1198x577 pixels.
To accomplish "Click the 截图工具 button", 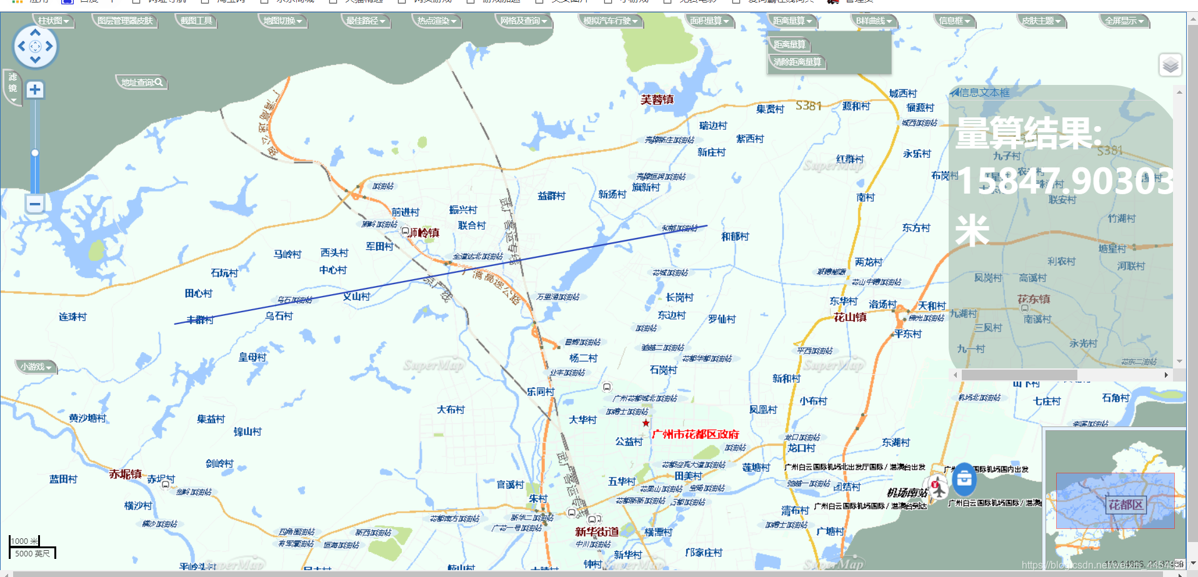I will click(196, 21).
